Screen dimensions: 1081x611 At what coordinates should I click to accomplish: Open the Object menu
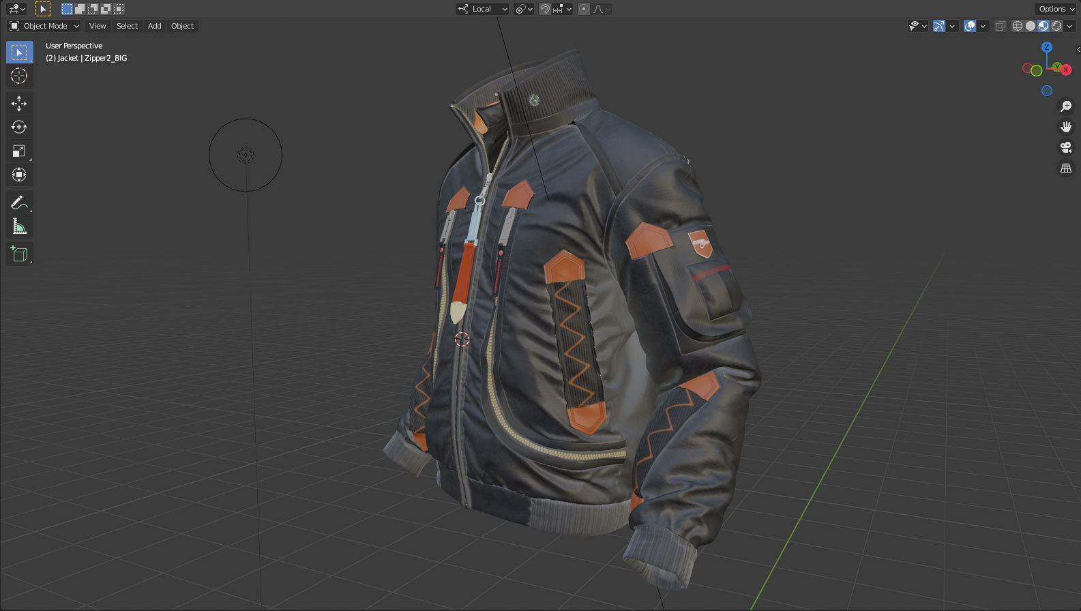click(182, 26)
